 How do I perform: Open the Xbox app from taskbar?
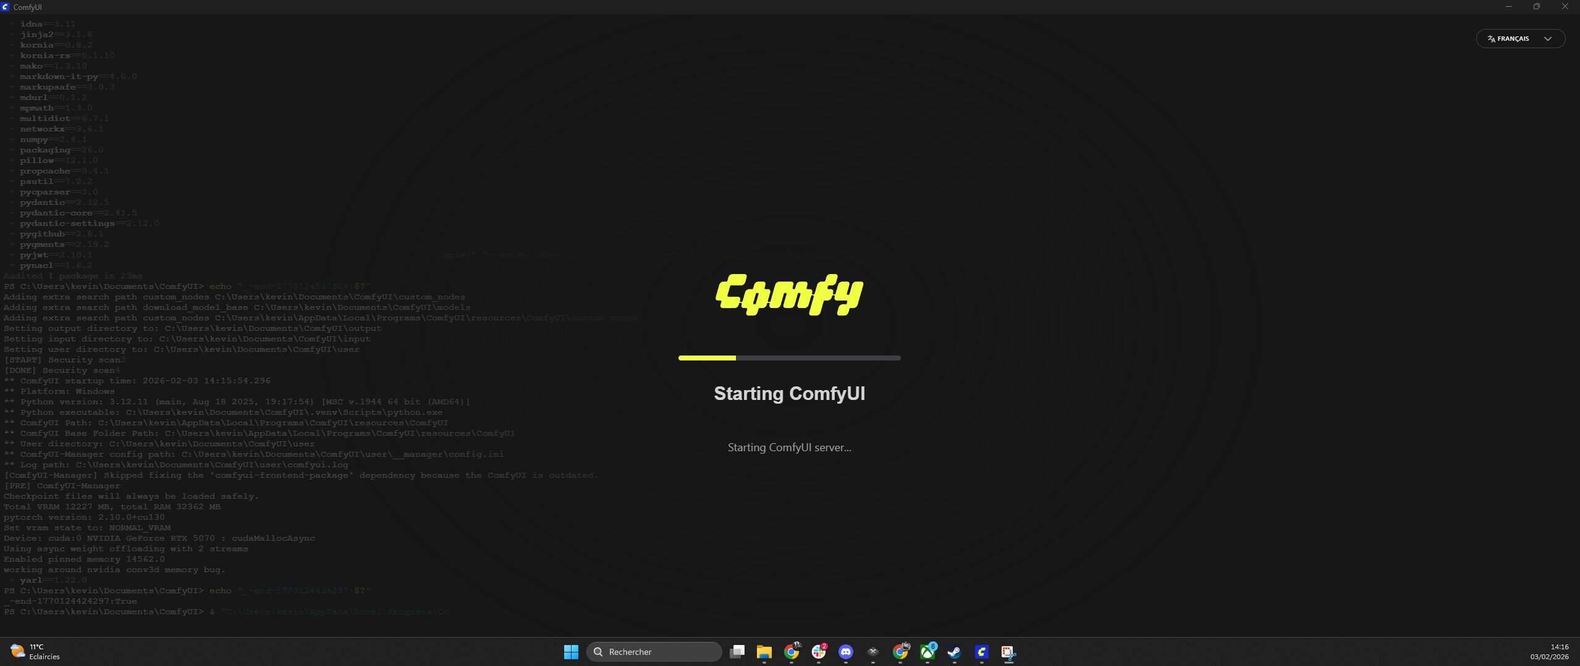(x=927, y=652)
